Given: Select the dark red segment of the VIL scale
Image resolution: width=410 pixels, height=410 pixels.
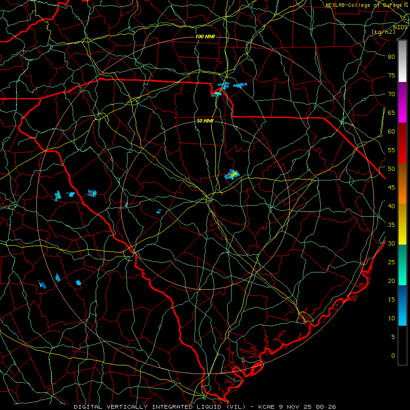Looking at the screenshot, I should click(x=402, y=143).
